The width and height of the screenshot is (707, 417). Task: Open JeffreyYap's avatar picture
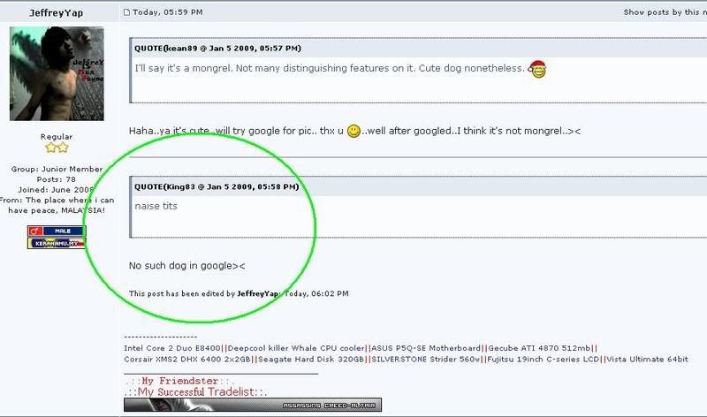(x=57, y=73)
